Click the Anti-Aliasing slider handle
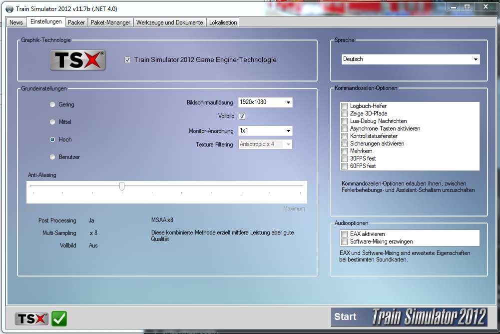 (122, 186)
